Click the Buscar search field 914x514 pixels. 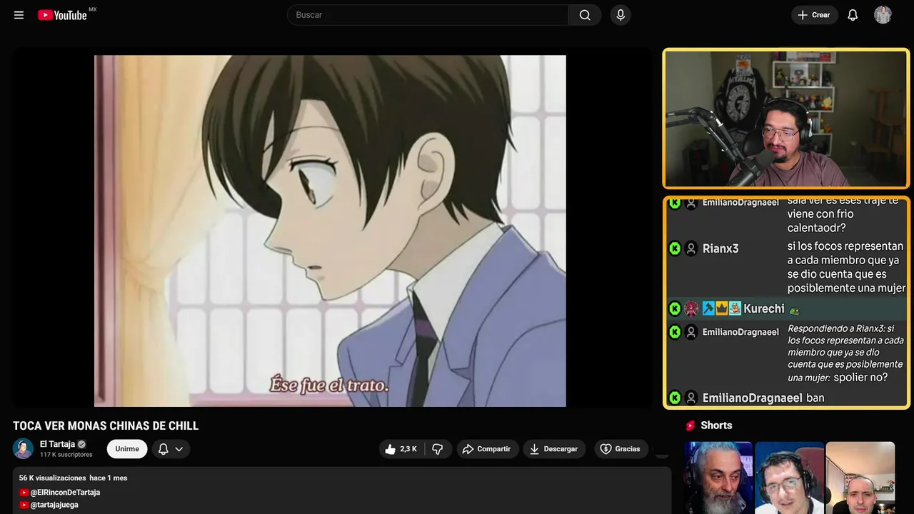click(x=428, y=15)
